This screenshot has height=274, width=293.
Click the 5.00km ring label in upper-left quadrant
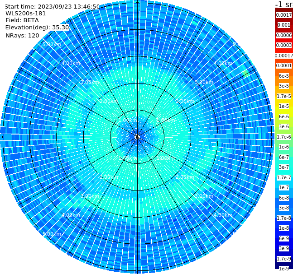pyautogui.click(x=52, y=44)
